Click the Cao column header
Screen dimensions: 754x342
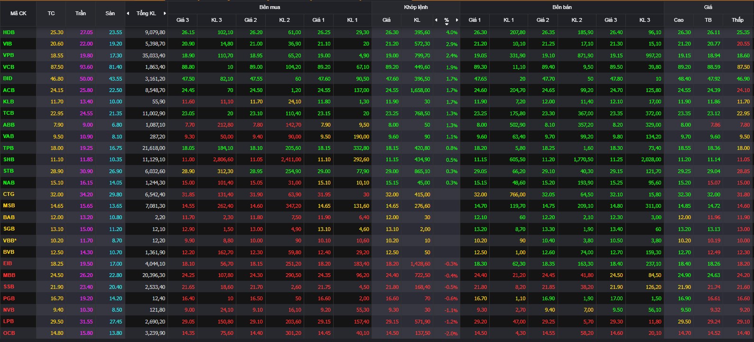pyautogui.click(x=679, y=20)
